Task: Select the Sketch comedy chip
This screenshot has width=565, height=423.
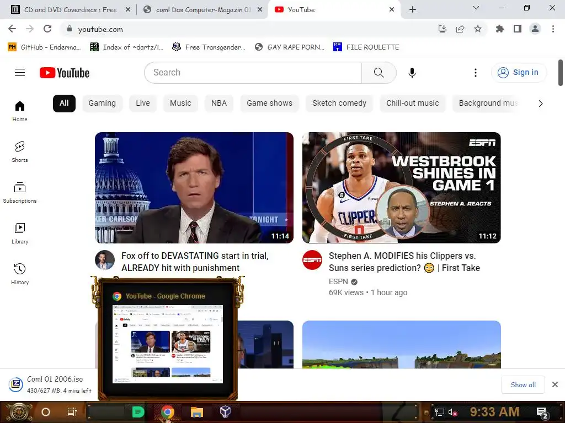Action: [x=339, y=103]
